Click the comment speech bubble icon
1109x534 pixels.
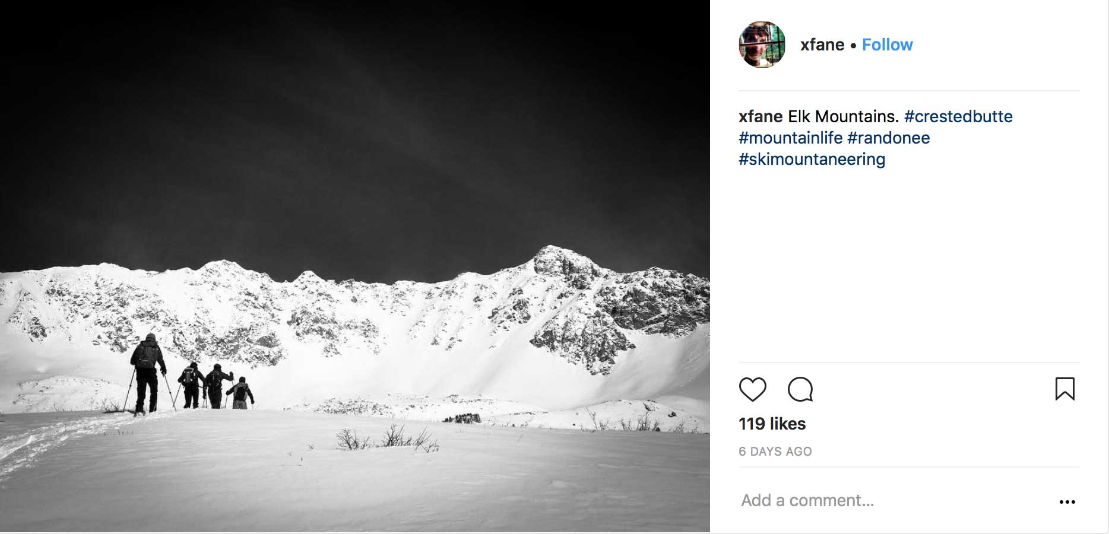pos(800,389)
